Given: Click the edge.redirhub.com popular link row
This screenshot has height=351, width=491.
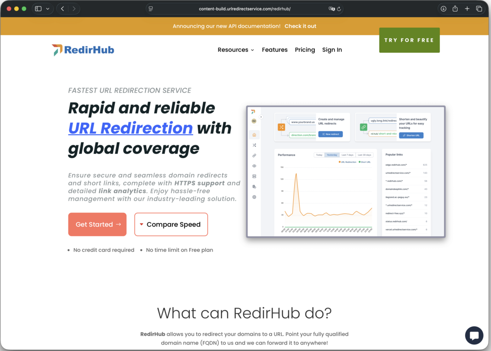Looking at the screenshot, I should click(406, 165).
